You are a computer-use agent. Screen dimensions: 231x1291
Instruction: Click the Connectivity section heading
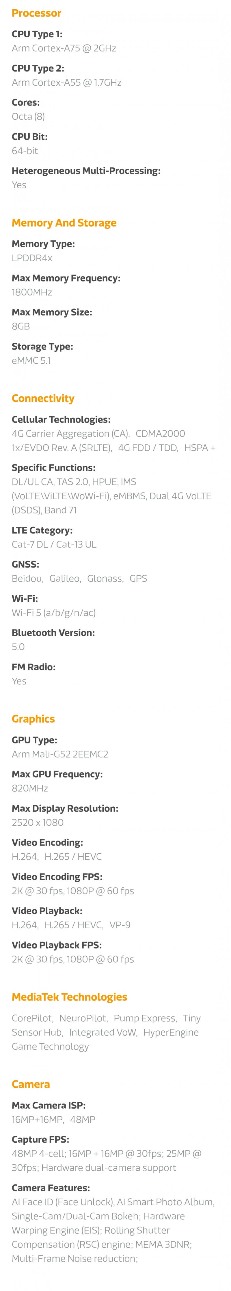tap(43, 398)
